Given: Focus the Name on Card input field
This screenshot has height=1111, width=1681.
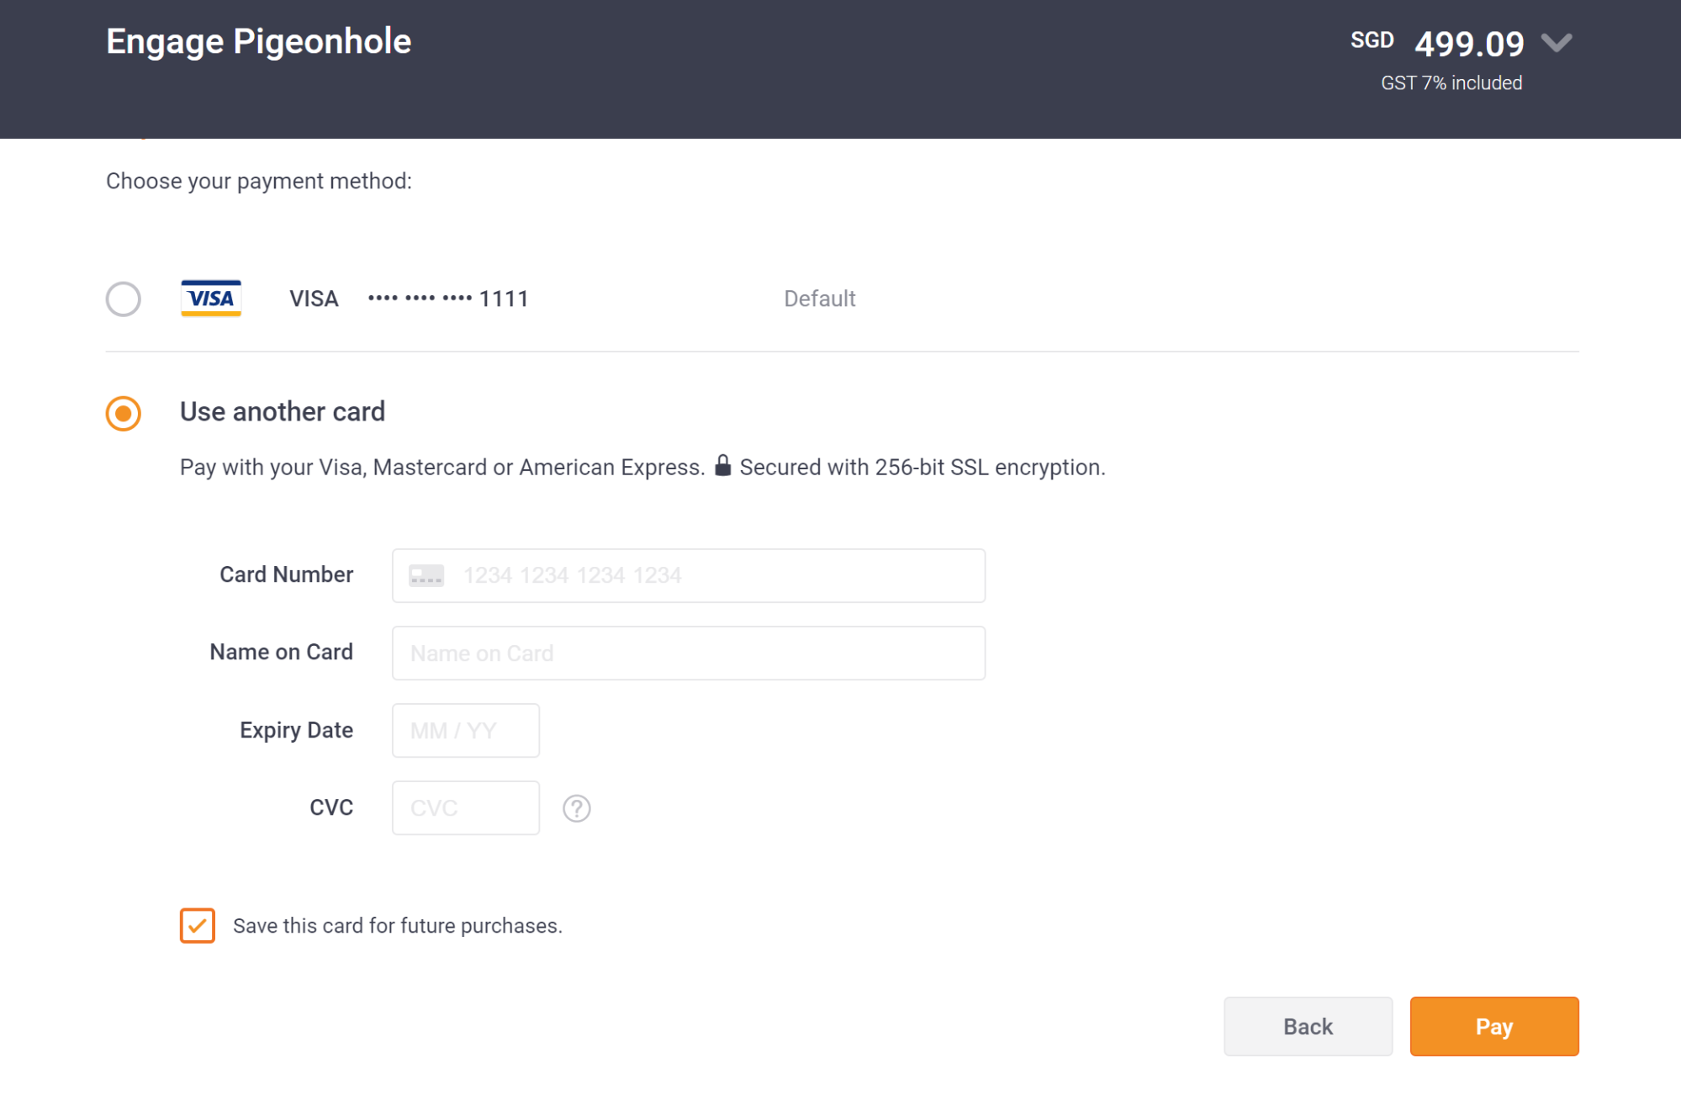Looking at the screenshot, I should coord(689,653).
